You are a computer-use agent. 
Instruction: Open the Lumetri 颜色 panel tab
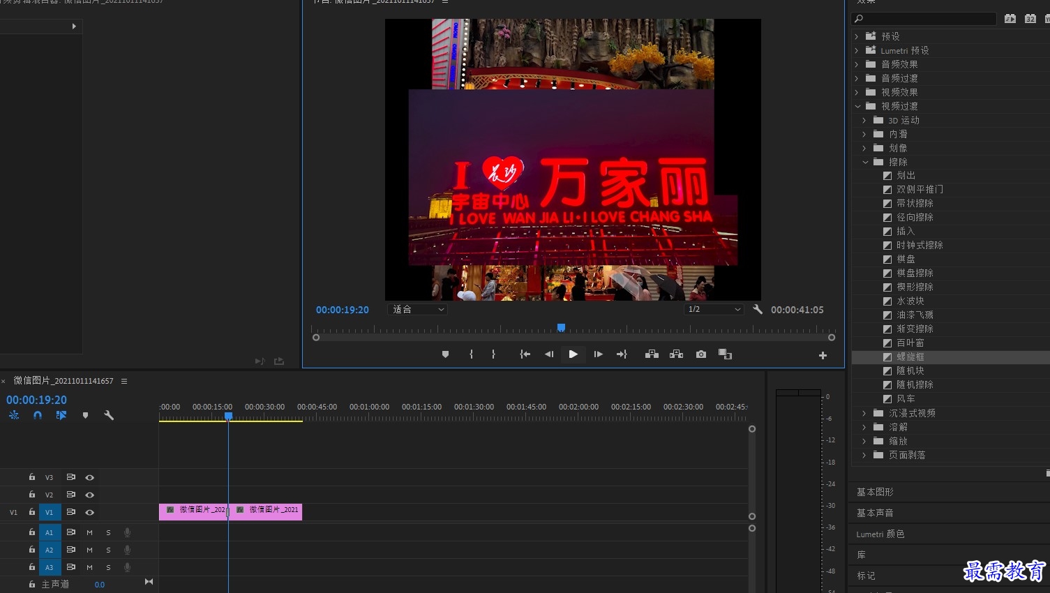click(x=880, y=534)
